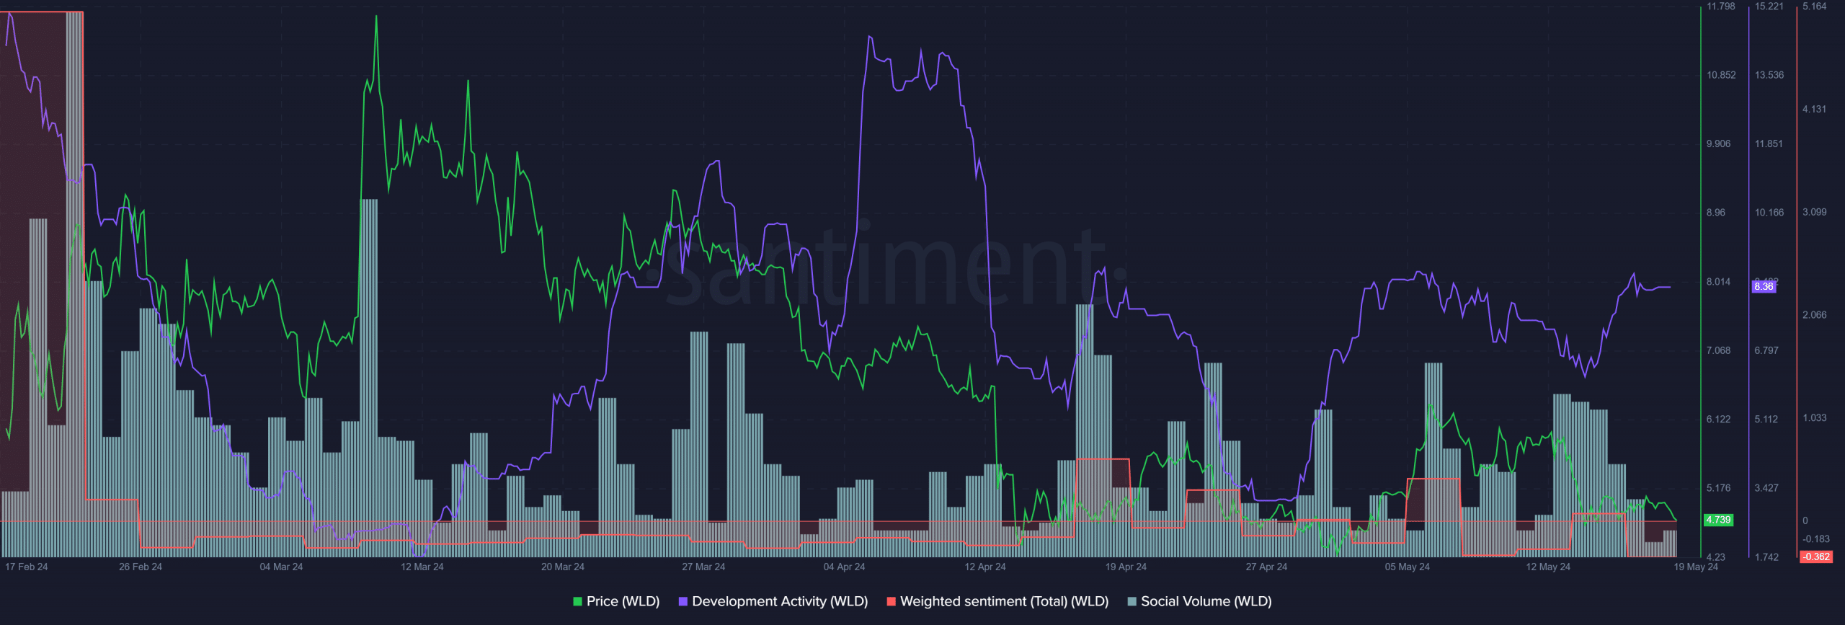Screen dimensions: 1845x625
Task: Click the 10.852 price axis value
Action: pos(1721,75)
